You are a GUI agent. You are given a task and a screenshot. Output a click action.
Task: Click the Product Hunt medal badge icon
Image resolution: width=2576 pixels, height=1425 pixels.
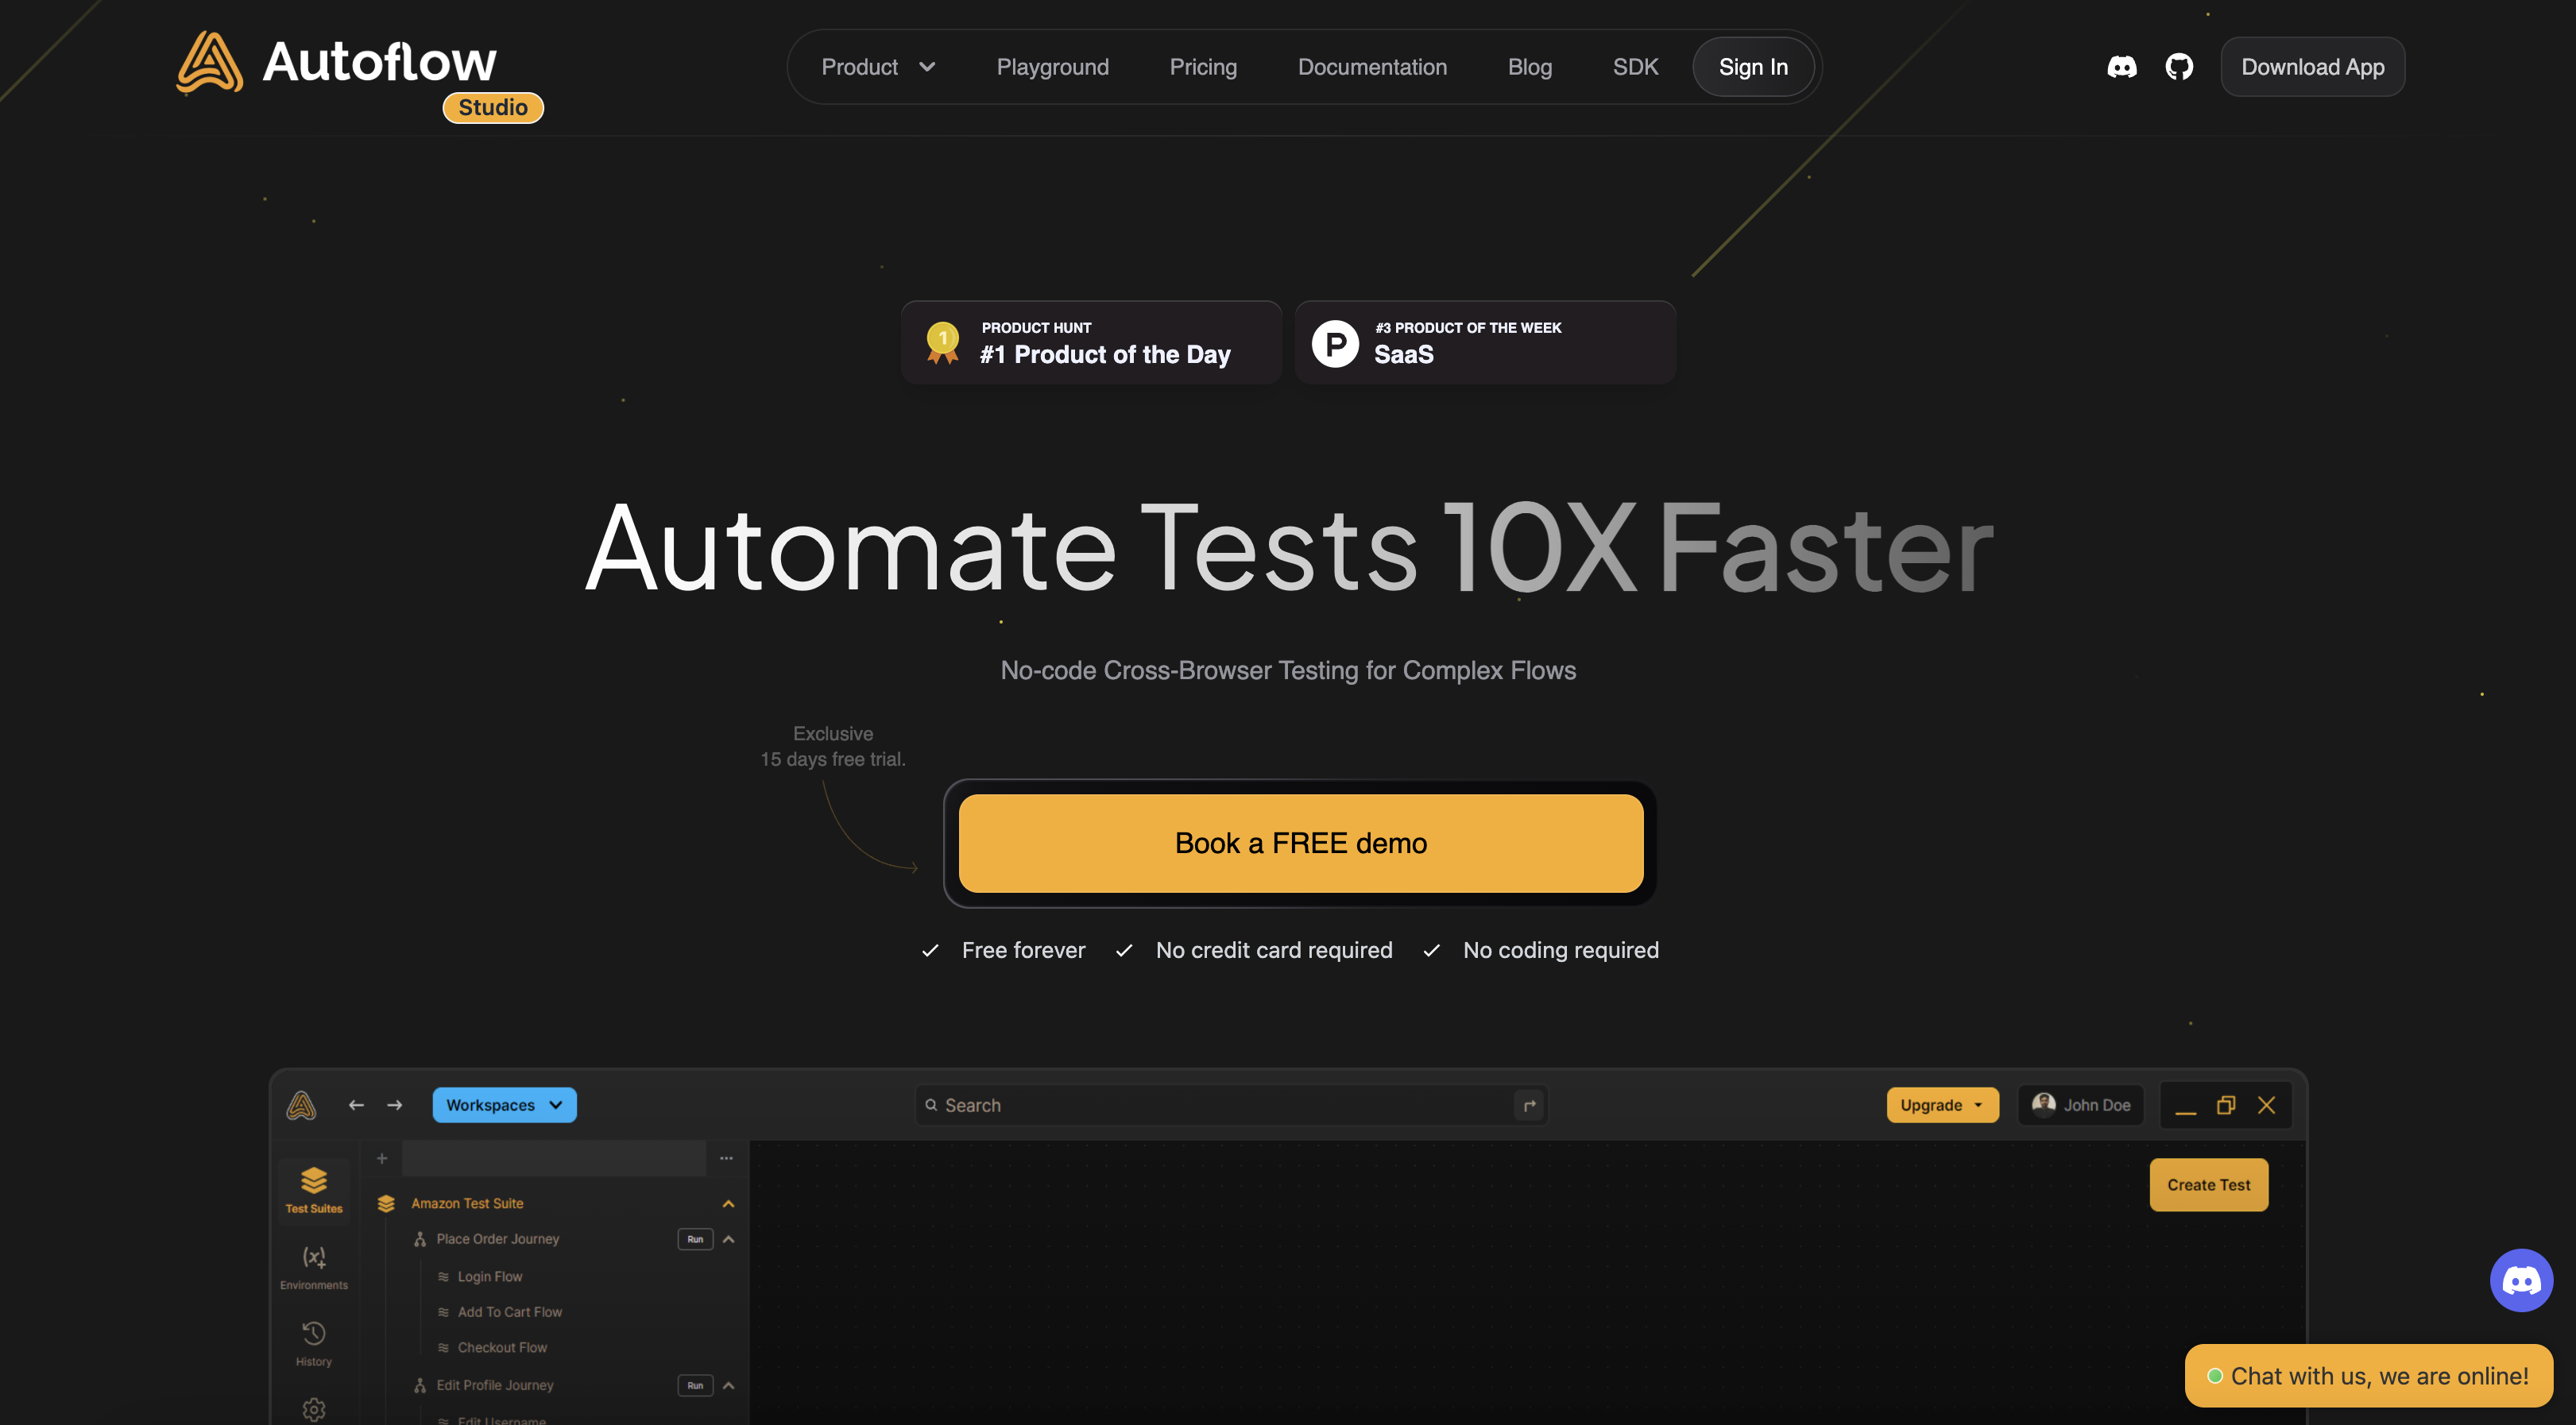pos(942,342)
